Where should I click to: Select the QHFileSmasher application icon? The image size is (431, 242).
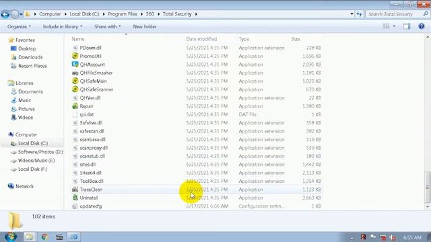[75, 73]
